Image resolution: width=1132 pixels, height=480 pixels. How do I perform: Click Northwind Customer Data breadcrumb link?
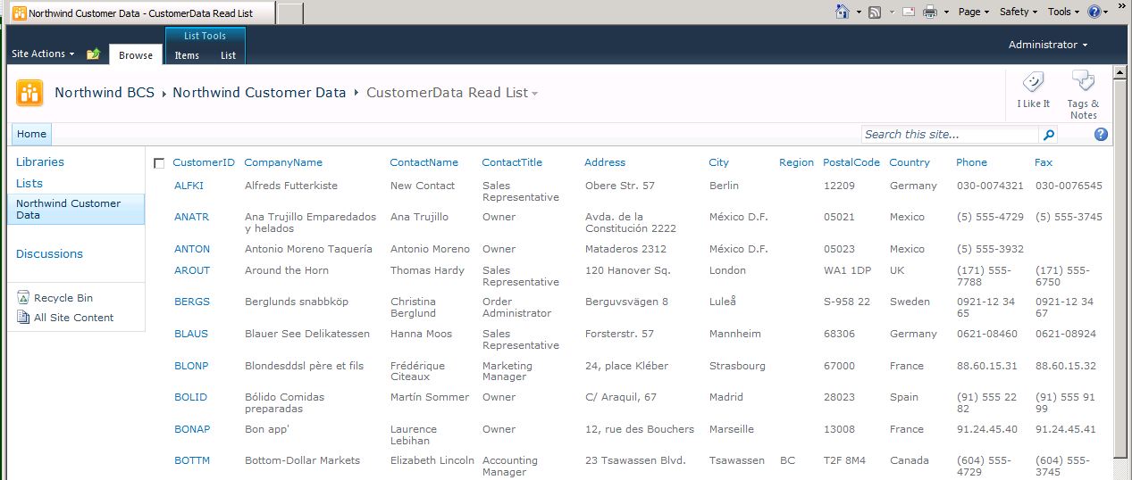click(x=259, y=93)
